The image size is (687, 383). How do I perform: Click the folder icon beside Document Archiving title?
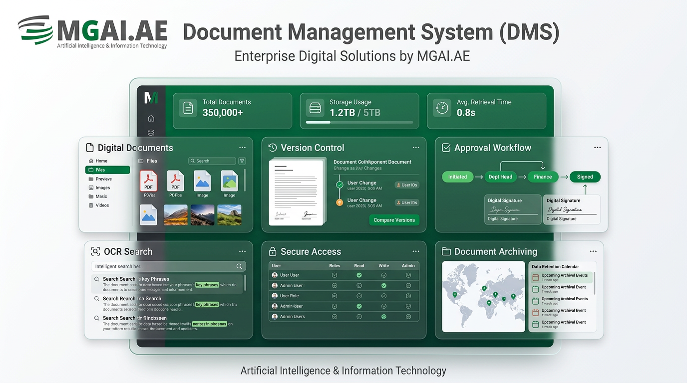coord(446,251)
